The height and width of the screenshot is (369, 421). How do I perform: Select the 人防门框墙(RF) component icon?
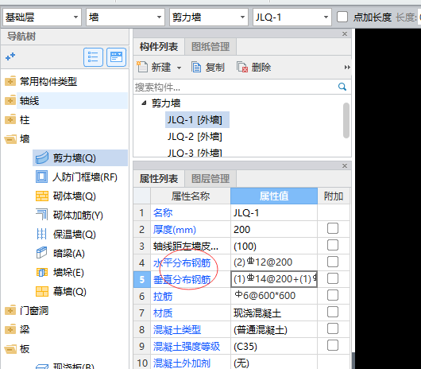coord(41,177)
